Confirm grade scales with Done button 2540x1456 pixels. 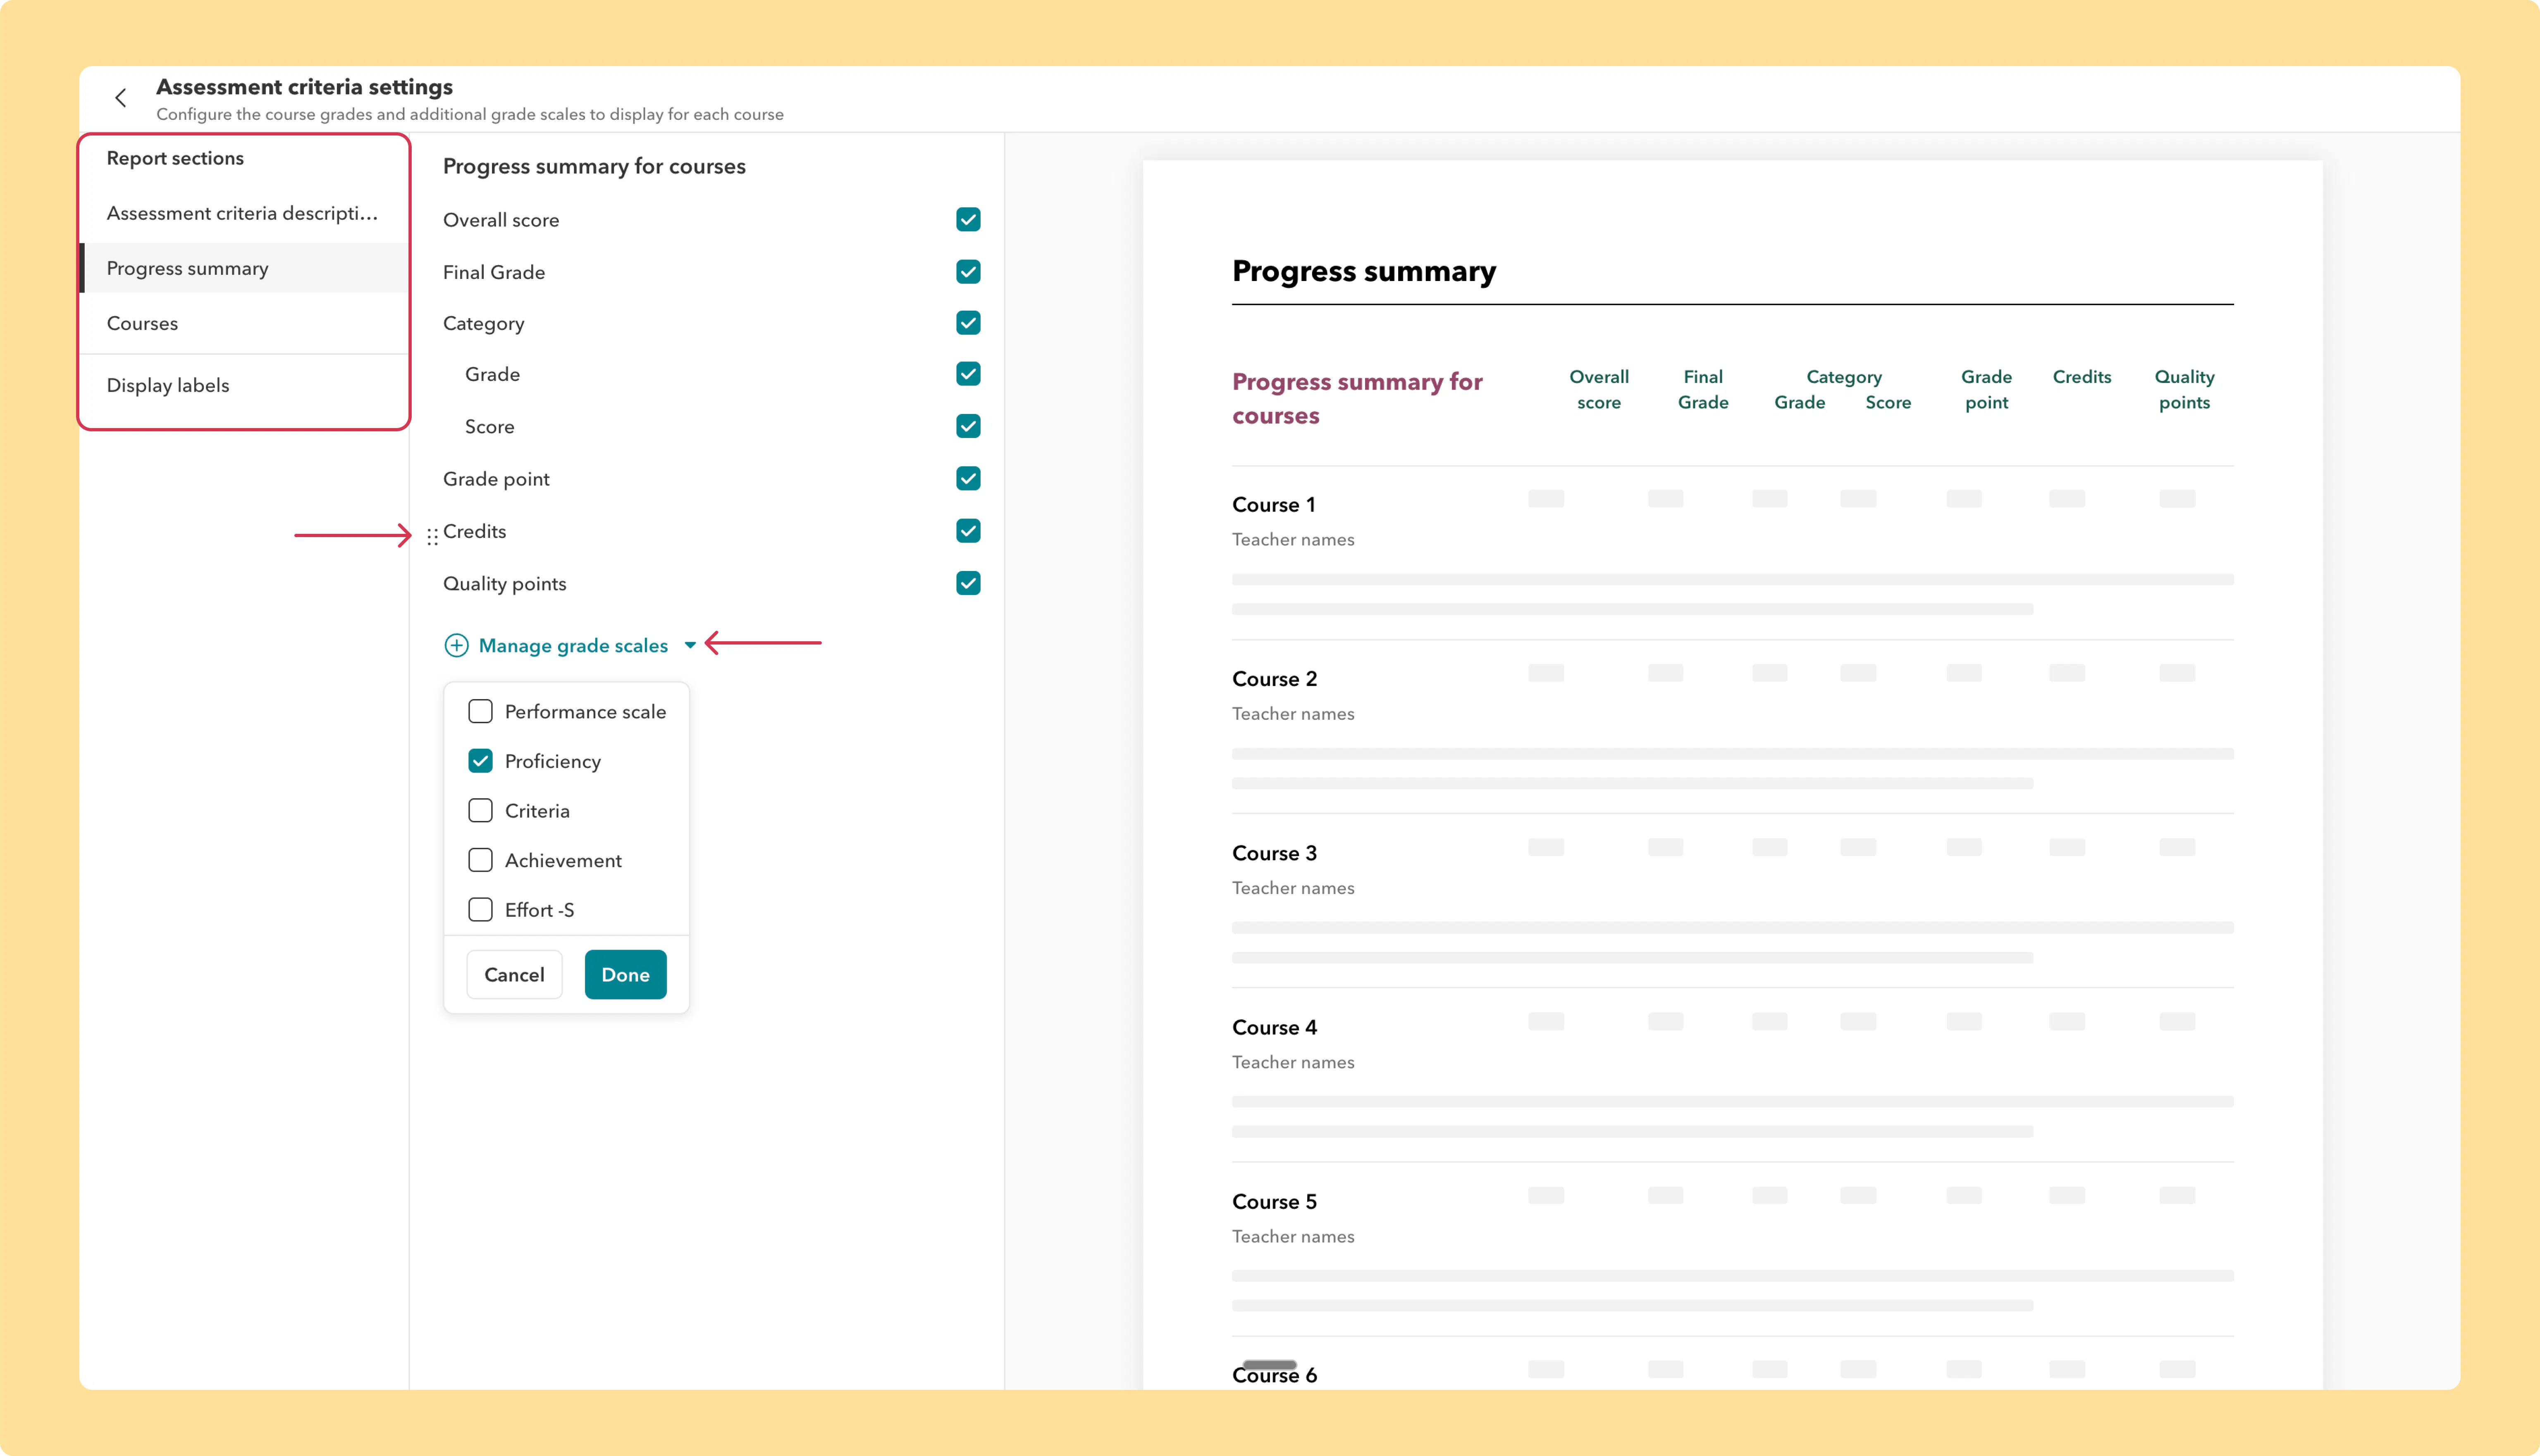click(x=625, y=974)
